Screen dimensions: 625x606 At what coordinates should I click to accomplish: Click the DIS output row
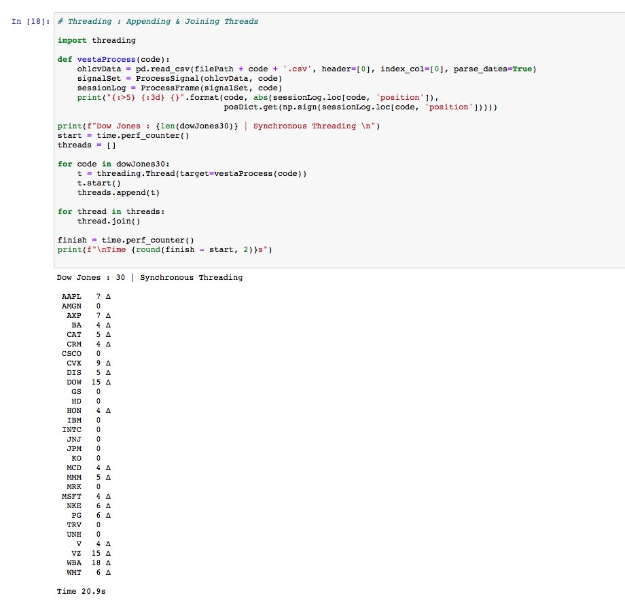click(x=88, y=373)
